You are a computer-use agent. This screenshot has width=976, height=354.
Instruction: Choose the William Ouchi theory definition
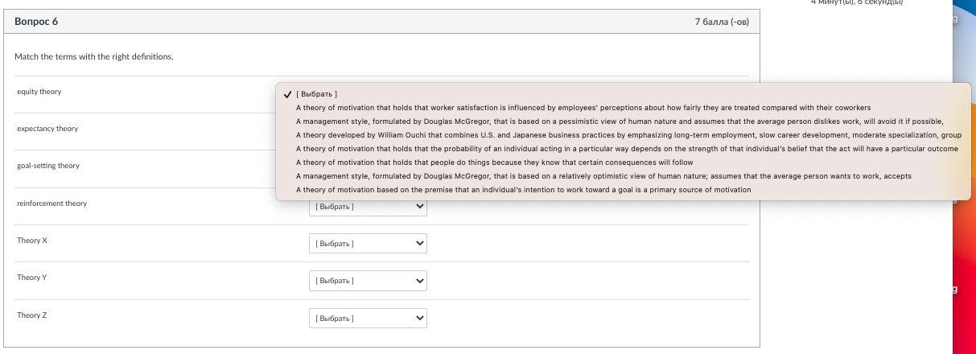point(623,135)
